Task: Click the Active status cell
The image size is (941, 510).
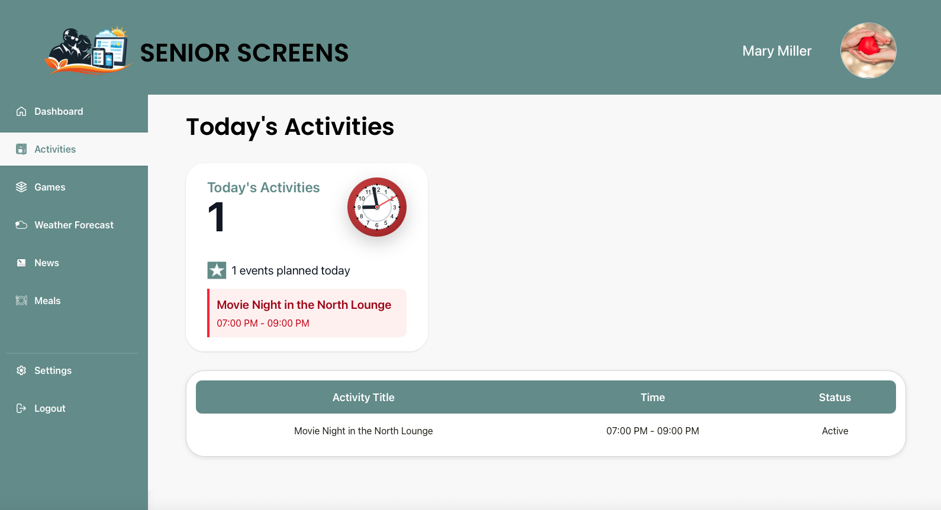Action: point(835,431)
